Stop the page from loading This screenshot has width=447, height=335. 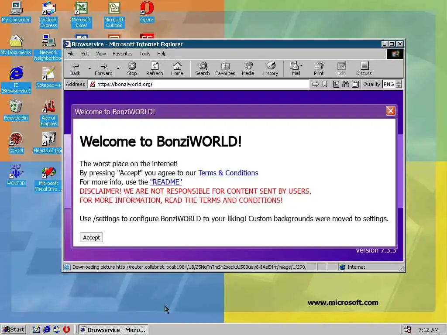132,68
